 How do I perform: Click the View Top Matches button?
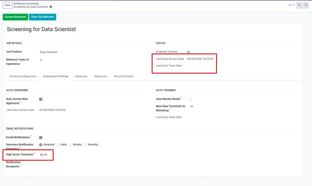point(42,17)
